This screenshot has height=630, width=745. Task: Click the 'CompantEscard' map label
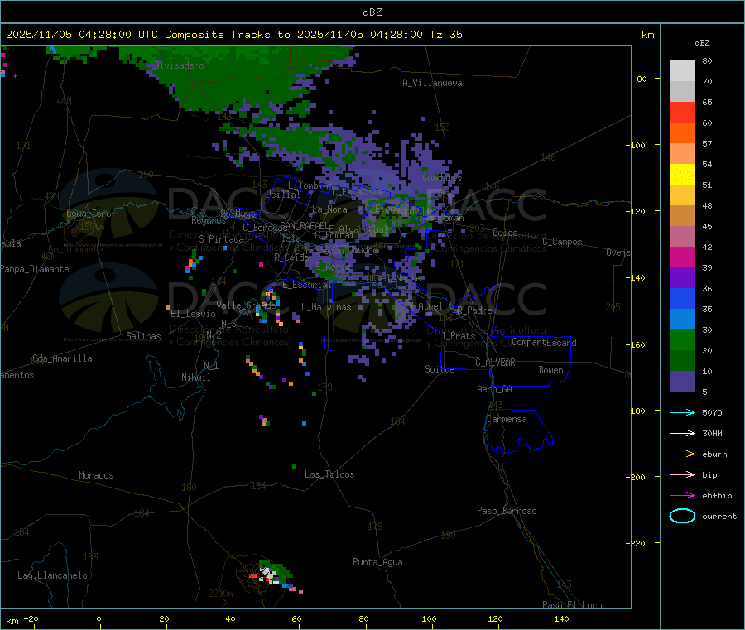544,343
